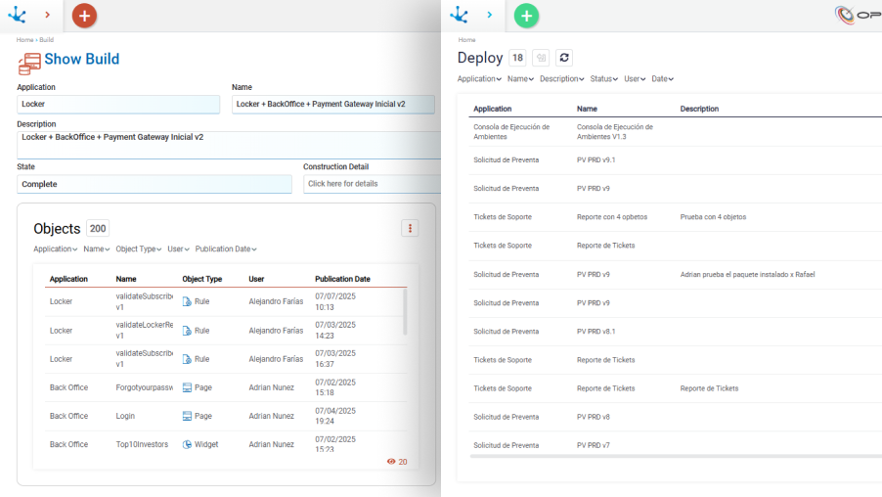Click the Rule icon on the 16:37 row
Viewport: 882px width, 497px height.
[x=187, y=359]
